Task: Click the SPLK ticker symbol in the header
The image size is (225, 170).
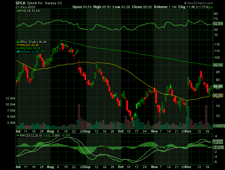Action: 21,3
